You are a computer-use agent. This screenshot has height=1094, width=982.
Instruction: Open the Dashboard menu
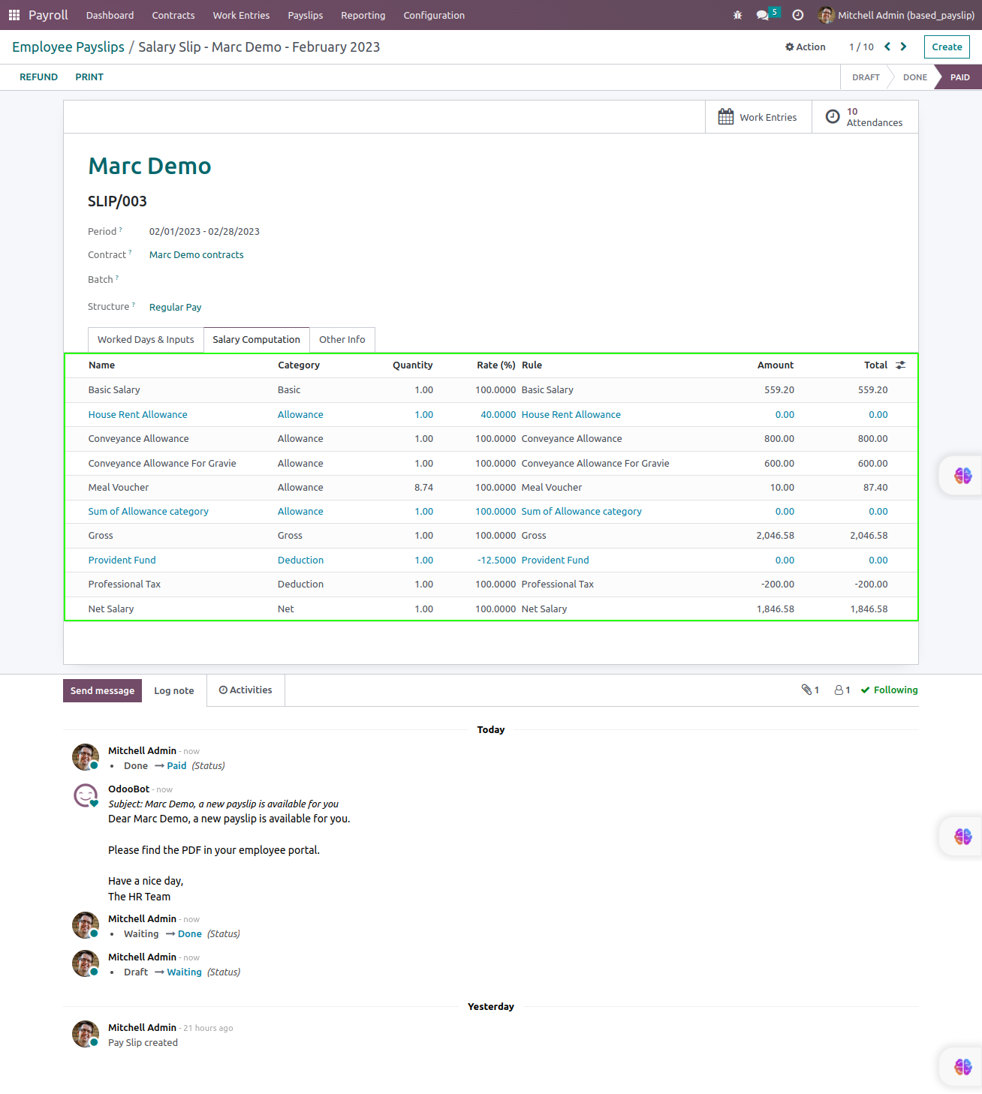pos(110,15)
